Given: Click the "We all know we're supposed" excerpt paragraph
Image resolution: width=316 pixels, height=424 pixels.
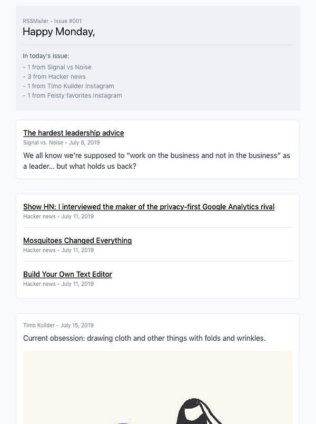Looking at the screenshot, I should (156, 161).
